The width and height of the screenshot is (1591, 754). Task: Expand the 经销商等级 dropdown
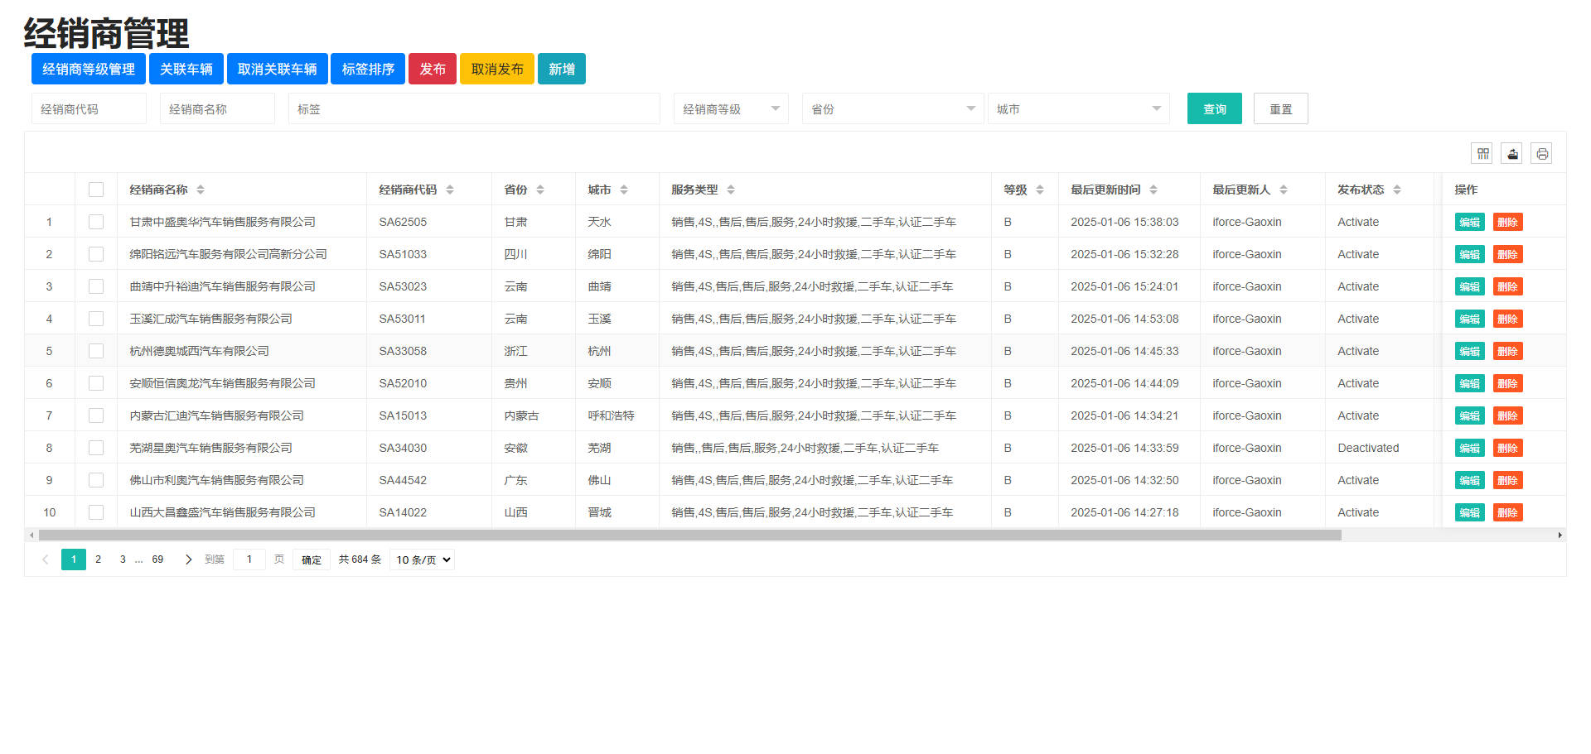pyautogui.click(x=730, y=109)
